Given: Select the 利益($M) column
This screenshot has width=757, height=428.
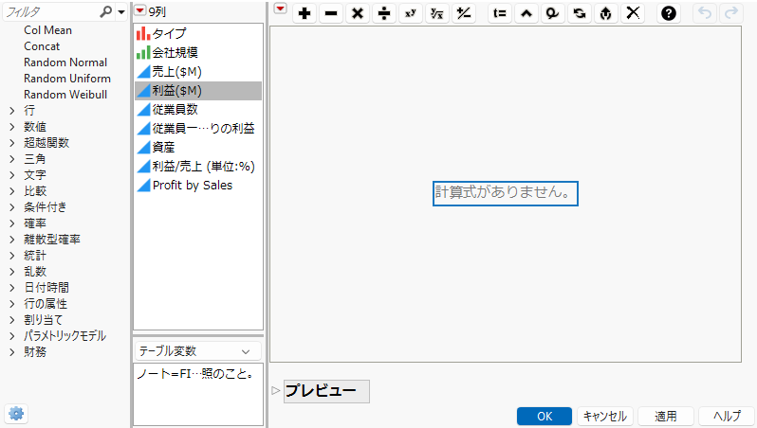Looking at the screenshot, I should (198, 91).
